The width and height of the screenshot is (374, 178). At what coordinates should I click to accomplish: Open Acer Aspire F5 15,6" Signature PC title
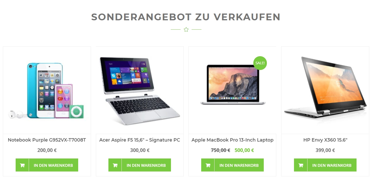(x=140, y=140)
